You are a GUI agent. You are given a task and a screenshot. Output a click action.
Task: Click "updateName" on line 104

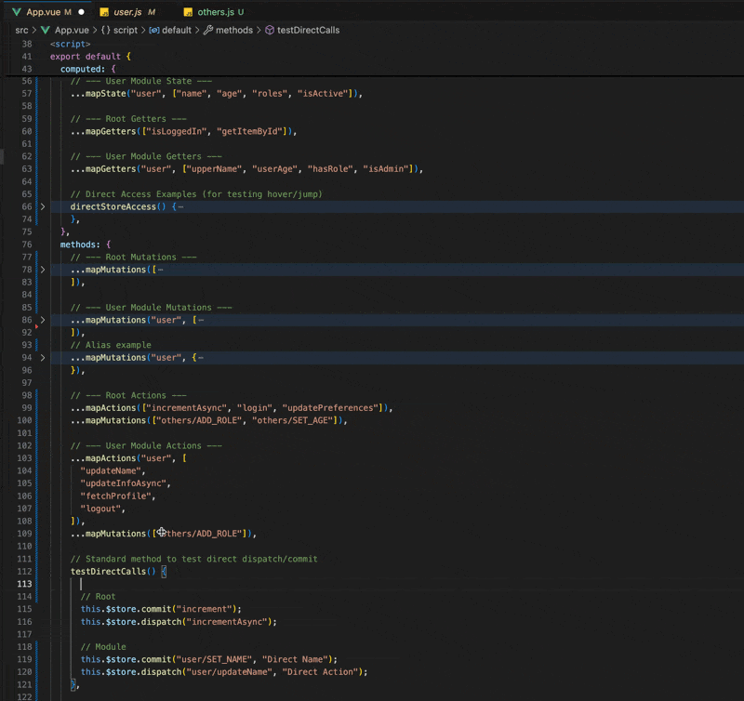pyautogui.click(x=111, y=471)
